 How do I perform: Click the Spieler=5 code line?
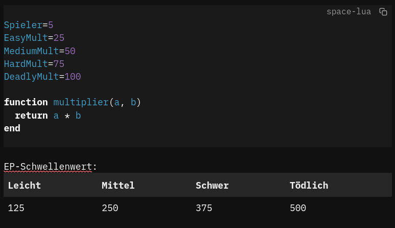coord(29,25)
